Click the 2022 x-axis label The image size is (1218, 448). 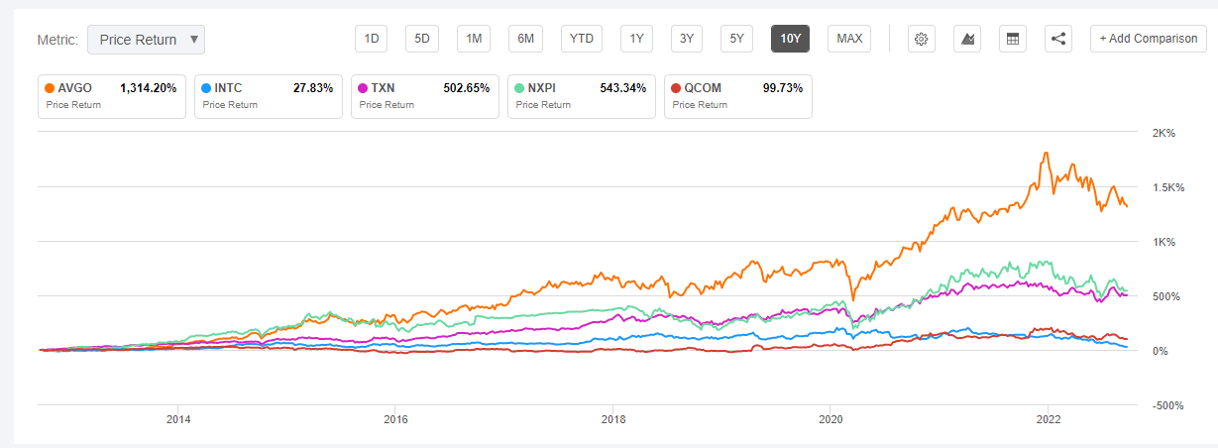[1049, 419]
